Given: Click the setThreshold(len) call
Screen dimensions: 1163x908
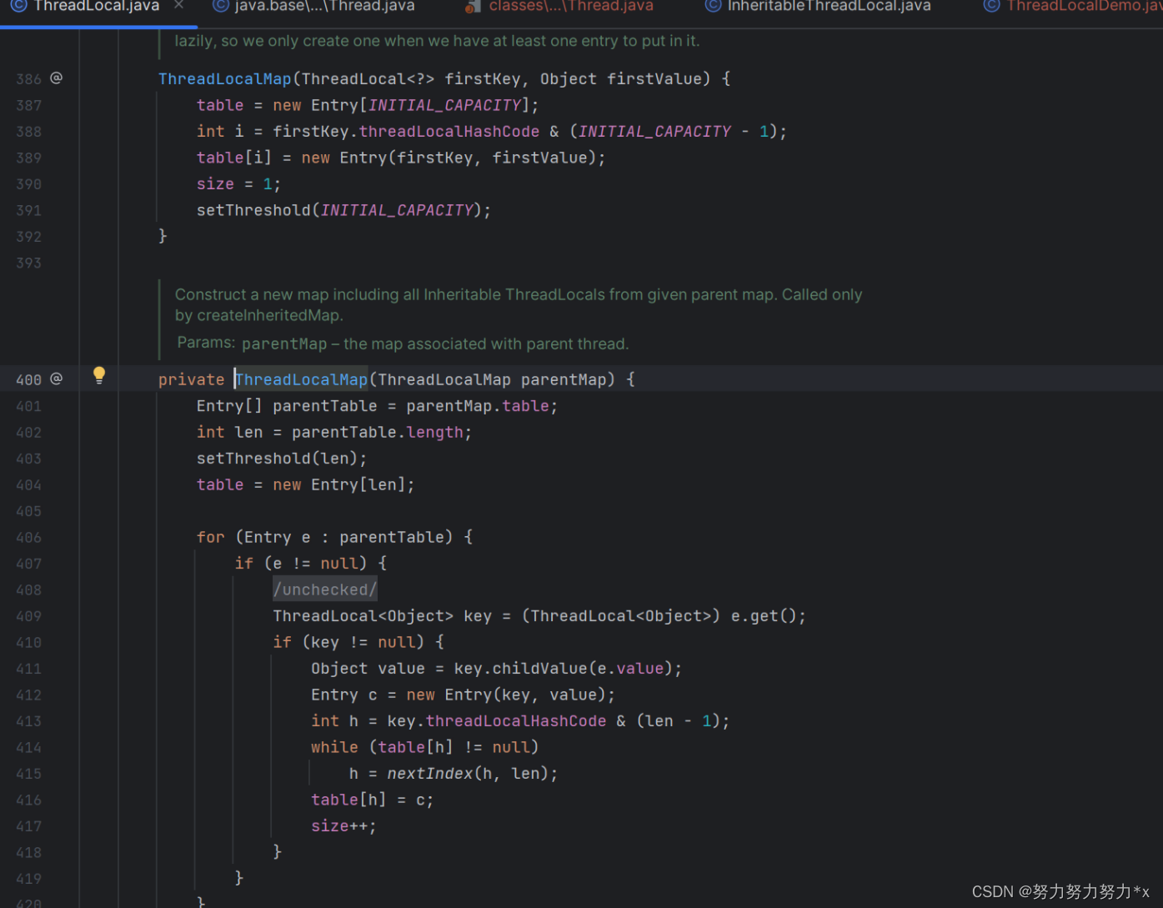Looking at the screenshot, I should pyautogui.click(x=281, y=459).
